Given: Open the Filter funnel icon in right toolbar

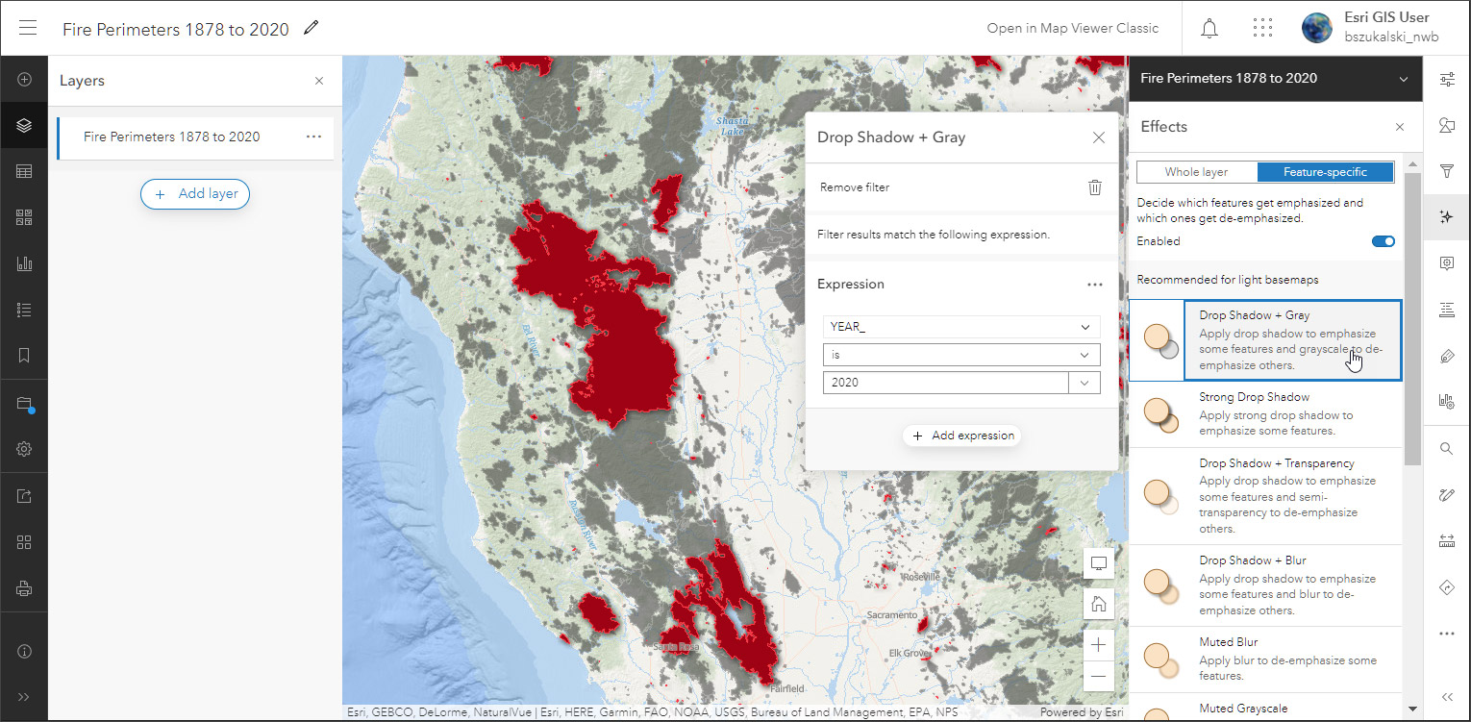Looking at the screenshot, I should pos(1447,171).
